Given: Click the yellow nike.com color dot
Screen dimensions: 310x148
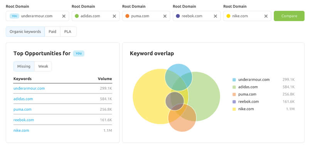Looking at the screenshot, I should 228,16.
